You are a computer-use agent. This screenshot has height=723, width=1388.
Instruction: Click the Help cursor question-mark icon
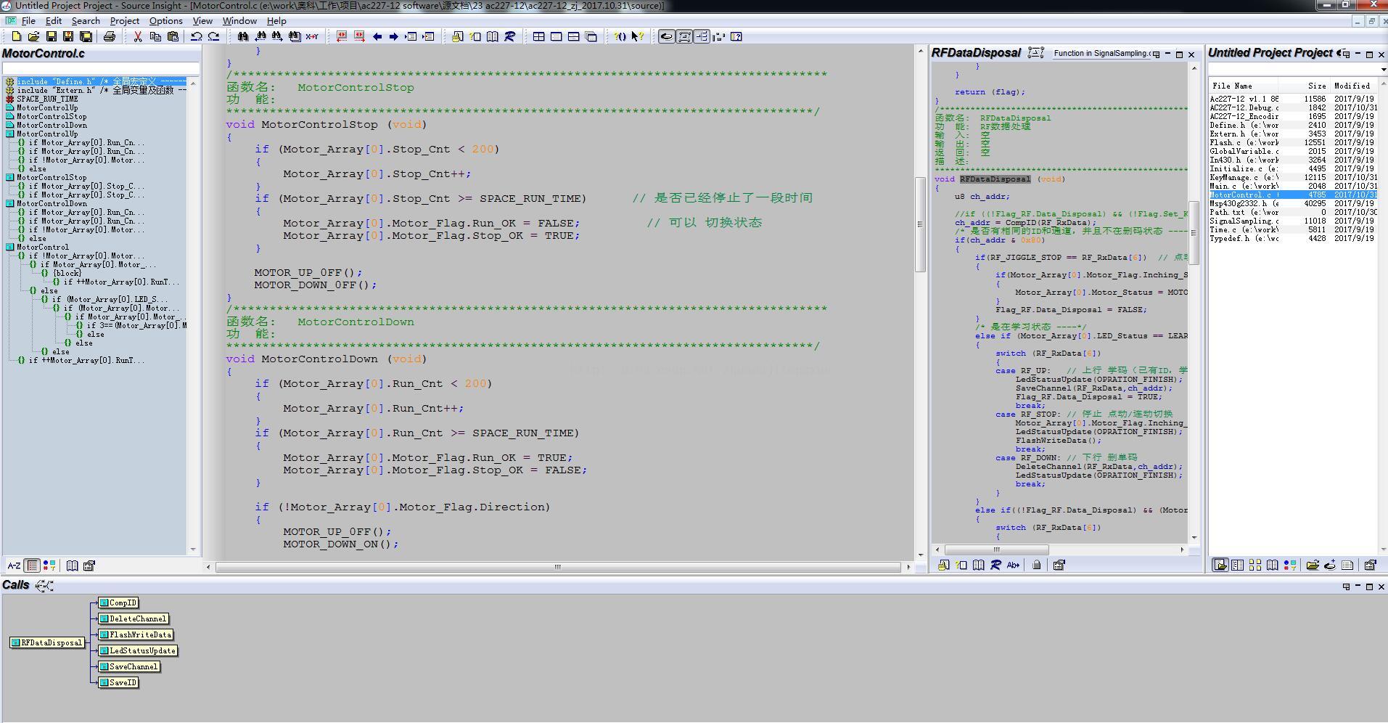(638, 36)
